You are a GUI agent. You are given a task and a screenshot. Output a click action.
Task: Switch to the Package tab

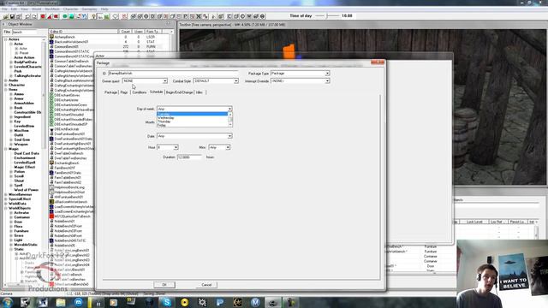tap(110, 92)
